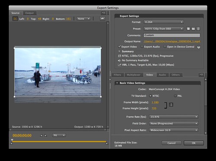This screenshot has width=216, height=161.
Task: Click the Cancel button
Action: 171,143
